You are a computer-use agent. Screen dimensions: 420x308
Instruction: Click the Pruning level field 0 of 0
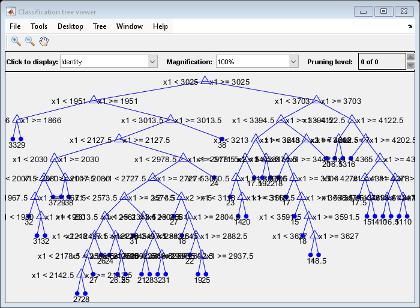tap(380, 62)
